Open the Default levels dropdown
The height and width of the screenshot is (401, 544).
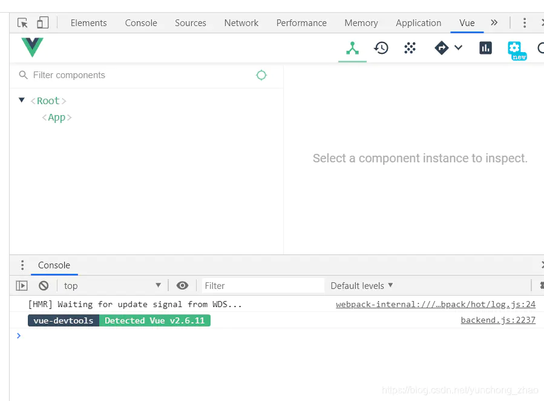tap(358, 285)
